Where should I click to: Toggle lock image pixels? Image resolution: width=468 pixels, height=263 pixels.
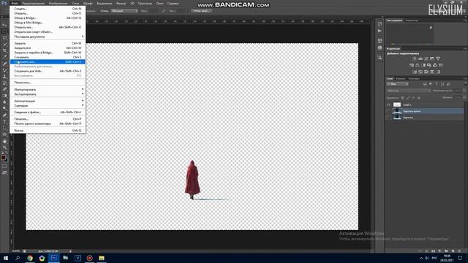[408, 97]
